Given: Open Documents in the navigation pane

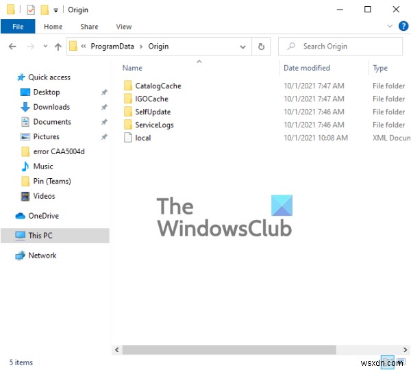Looking at the screenshot, I should pos(52,122).
